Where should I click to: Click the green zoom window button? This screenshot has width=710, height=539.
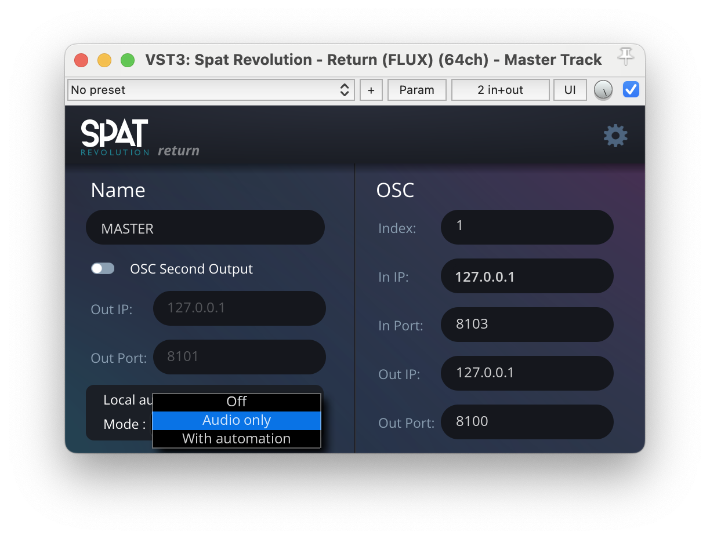128,60
